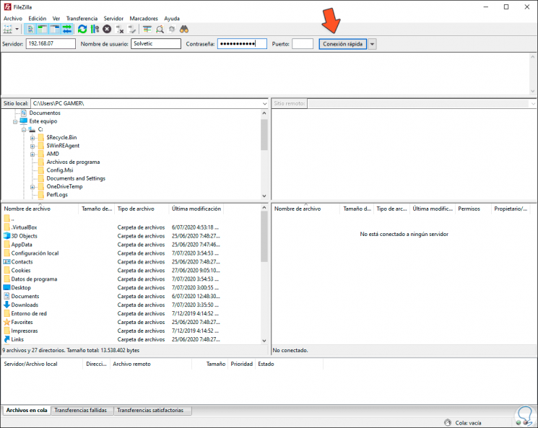Select the Config.Msi folder in tree
This screenshot has width=538, height=428.
click(60, 170)
